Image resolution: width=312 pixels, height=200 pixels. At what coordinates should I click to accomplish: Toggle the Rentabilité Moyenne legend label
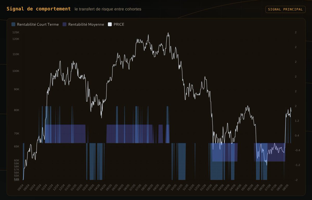coord(86,24)
